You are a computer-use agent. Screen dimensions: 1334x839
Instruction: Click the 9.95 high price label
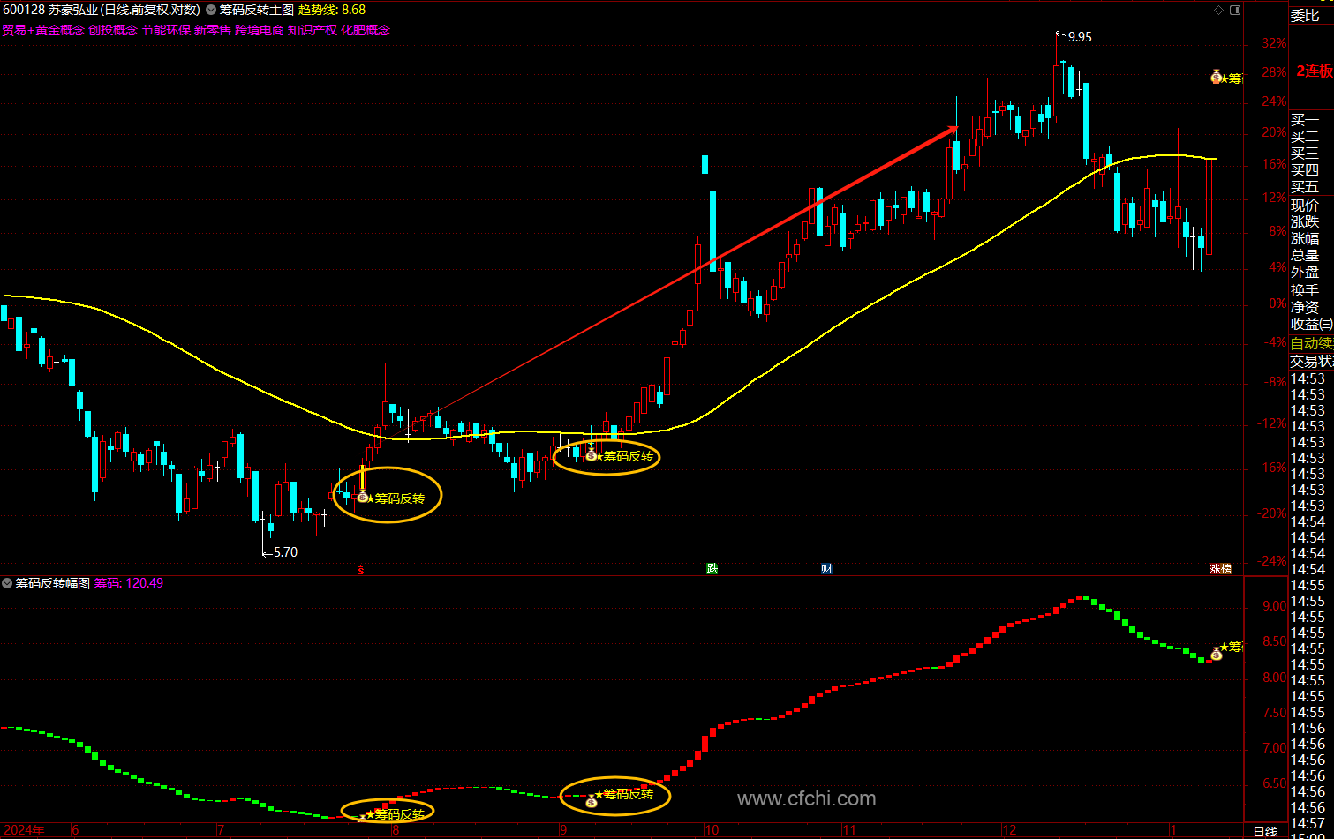pos(1080,37)
